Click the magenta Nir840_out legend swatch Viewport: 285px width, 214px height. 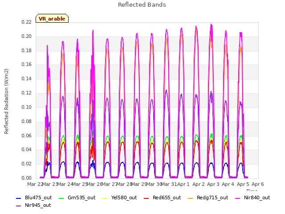[x=237, y=198]
